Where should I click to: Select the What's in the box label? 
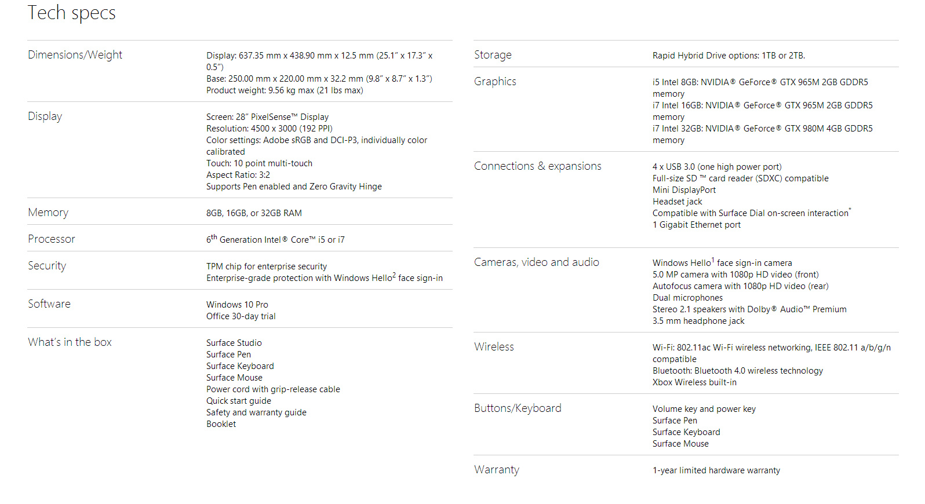pyautogui.click(x=70, y=342)
